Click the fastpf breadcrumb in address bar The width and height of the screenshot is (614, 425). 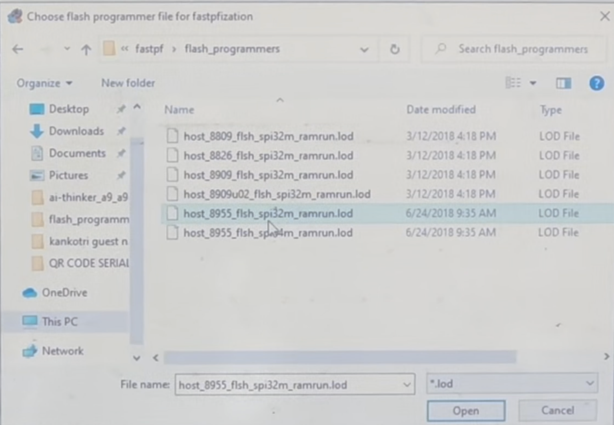150,49
